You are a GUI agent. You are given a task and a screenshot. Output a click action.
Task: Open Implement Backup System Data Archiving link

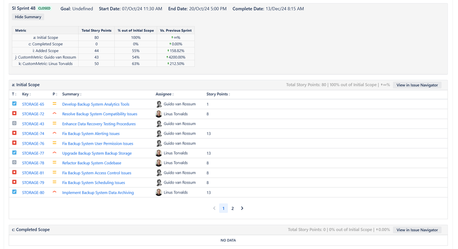[98, 192]
